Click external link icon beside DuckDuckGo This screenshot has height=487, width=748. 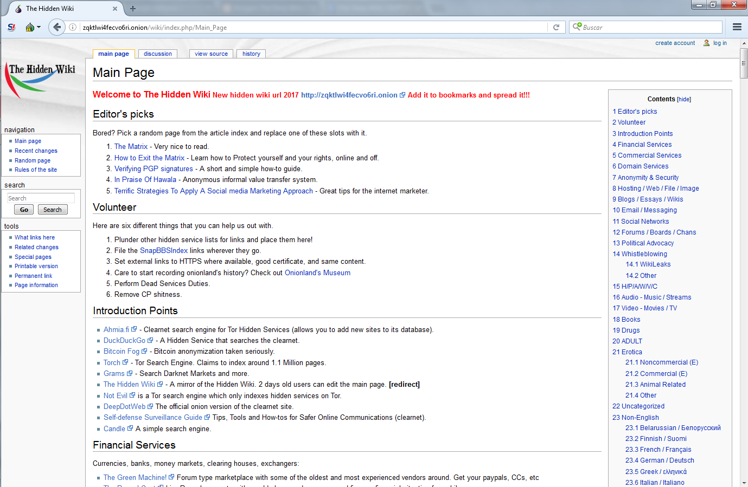[150, 340]
